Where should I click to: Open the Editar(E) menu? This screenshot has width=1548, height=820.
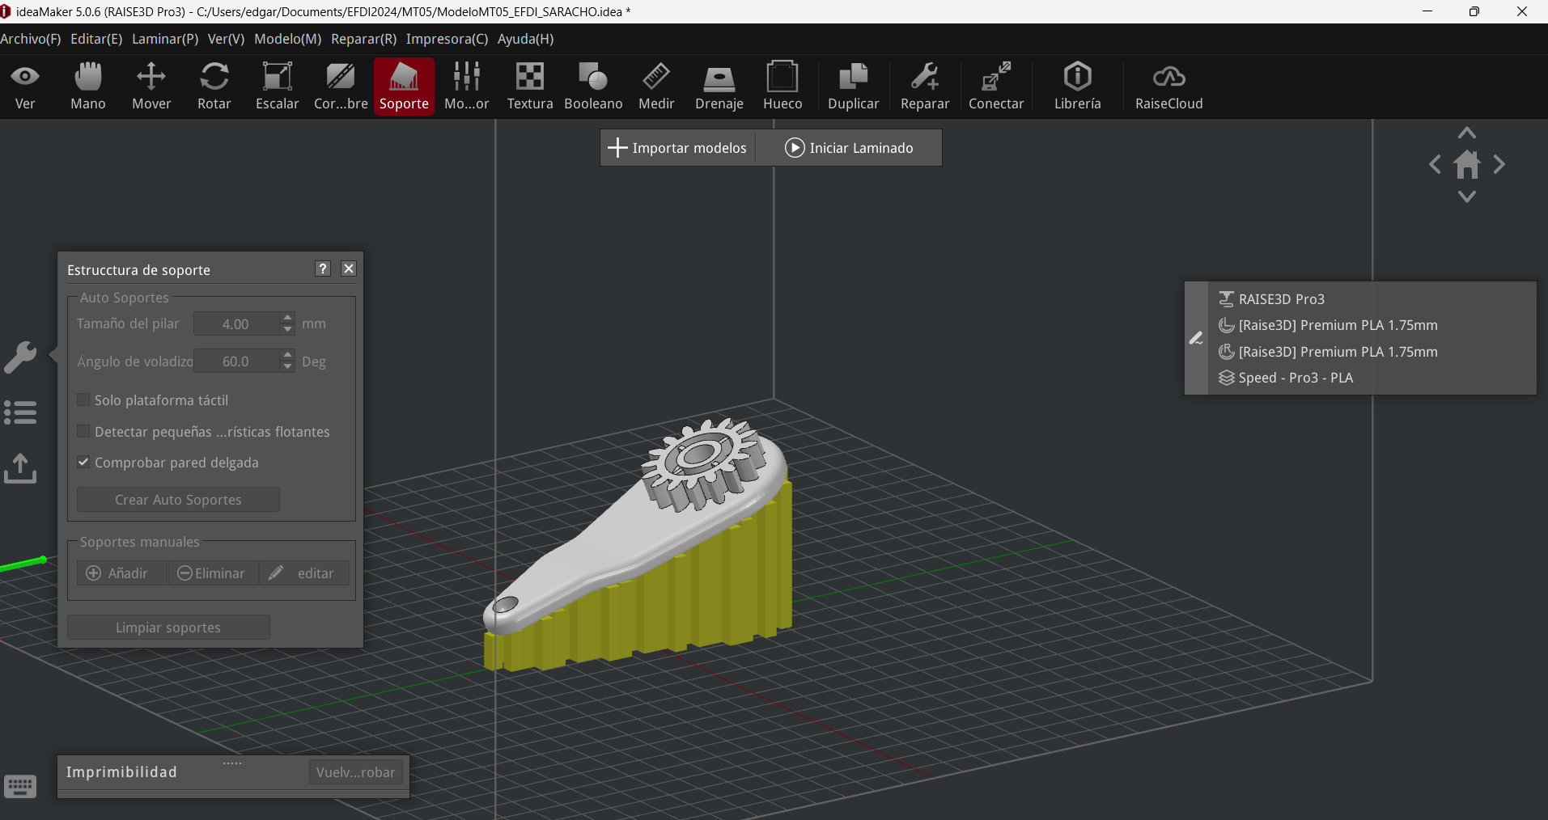tap(96, 39)
